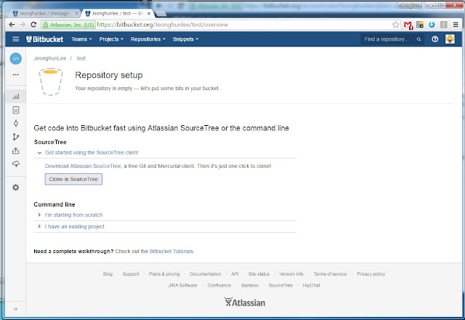
Task: Open the JIRA Software footer link
Action: coord(182,285)
